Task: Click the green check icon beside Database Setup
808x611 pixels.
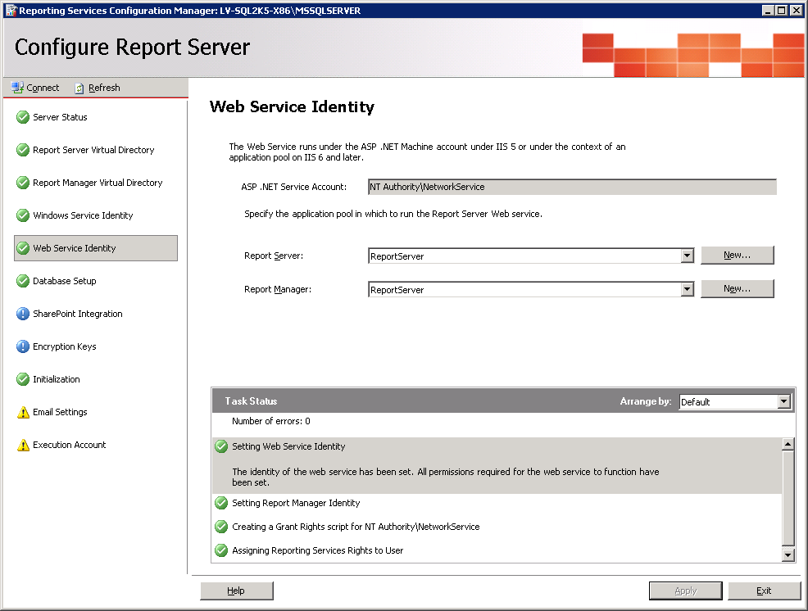Action: [x=23, y=281]
